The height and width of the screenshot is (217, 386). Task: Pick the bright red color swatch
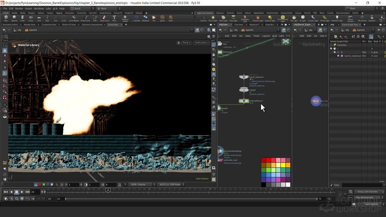tap(268, 160)
